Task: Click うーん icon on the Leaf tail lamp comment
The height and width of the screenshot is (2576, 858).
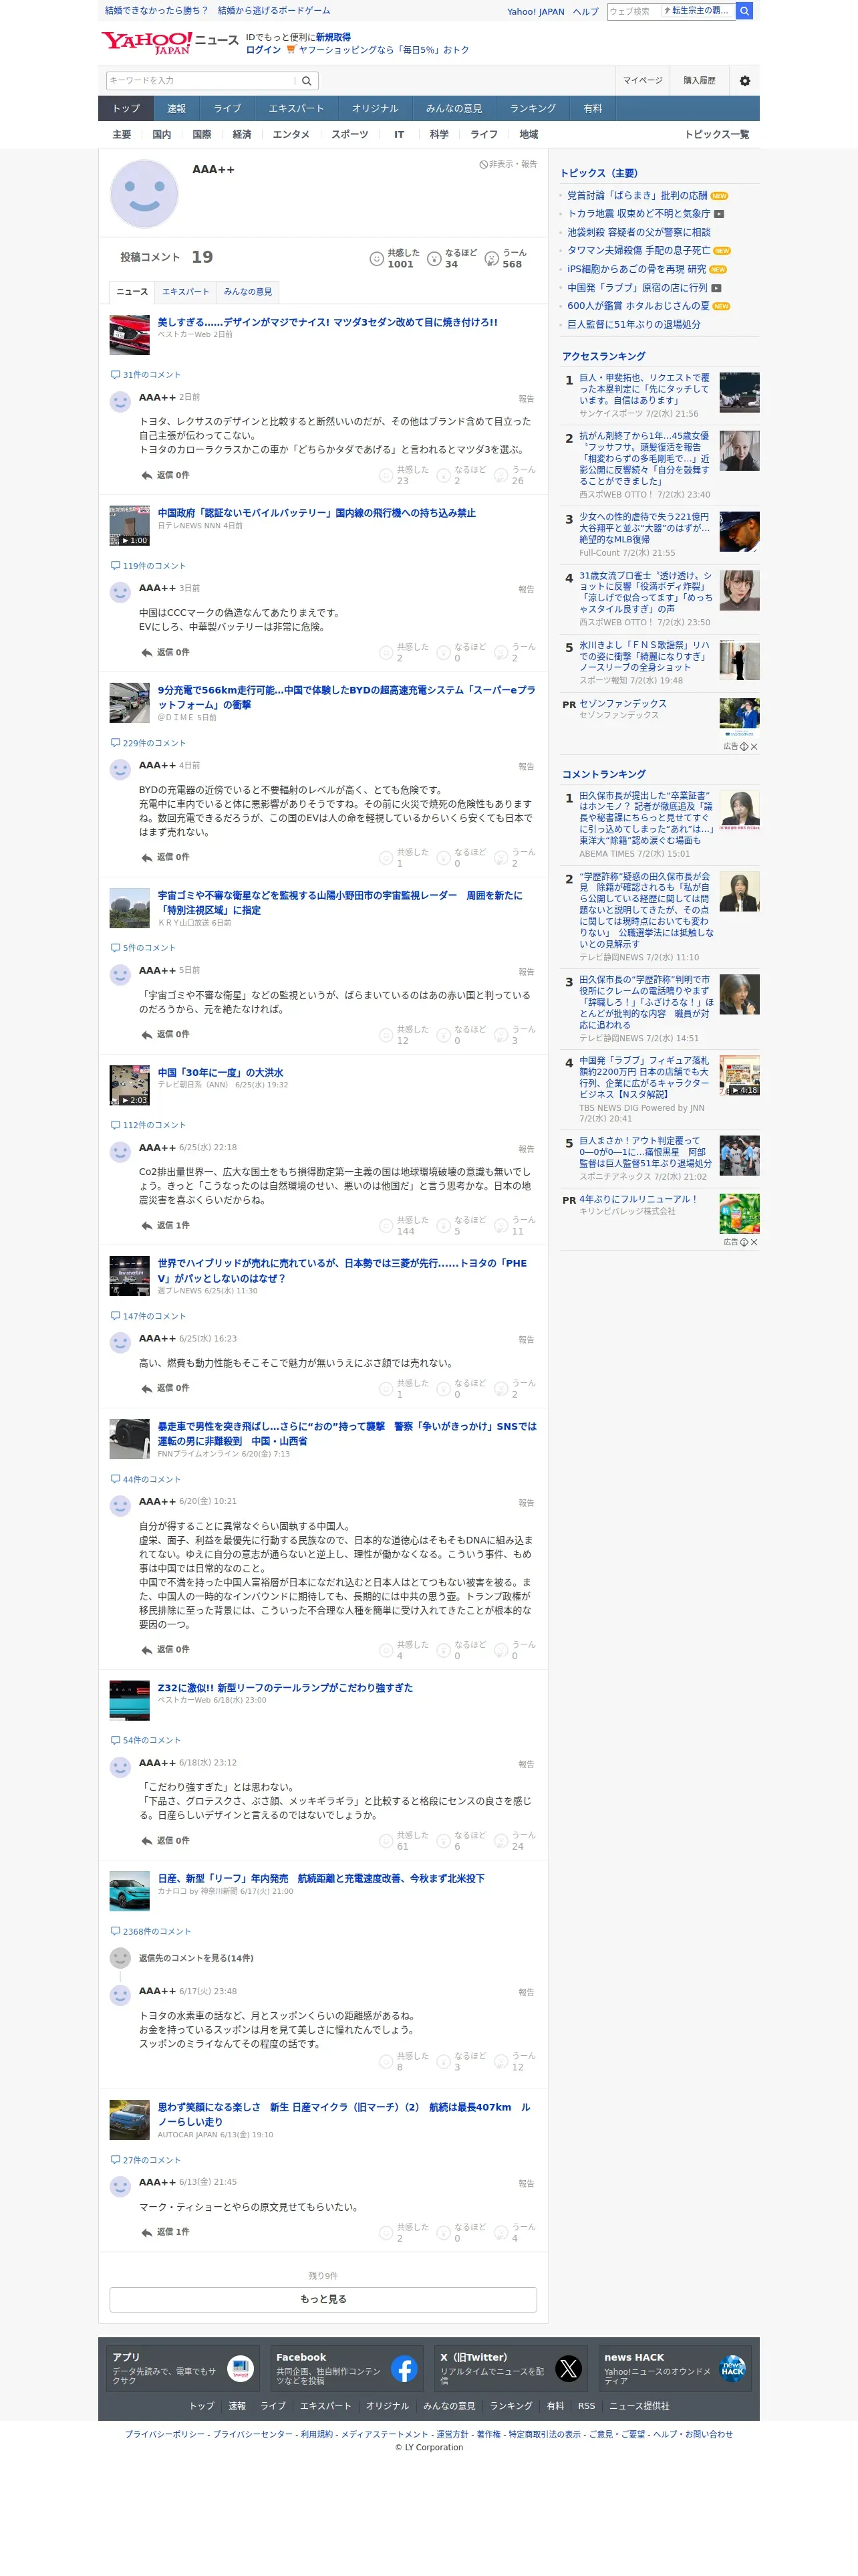Action: (501, 1841)
